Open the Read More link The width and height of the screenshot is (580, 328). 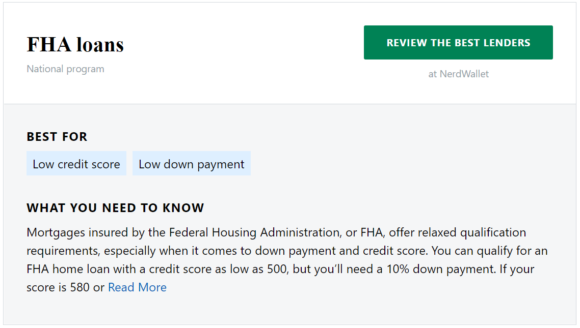tap(137, 287)
